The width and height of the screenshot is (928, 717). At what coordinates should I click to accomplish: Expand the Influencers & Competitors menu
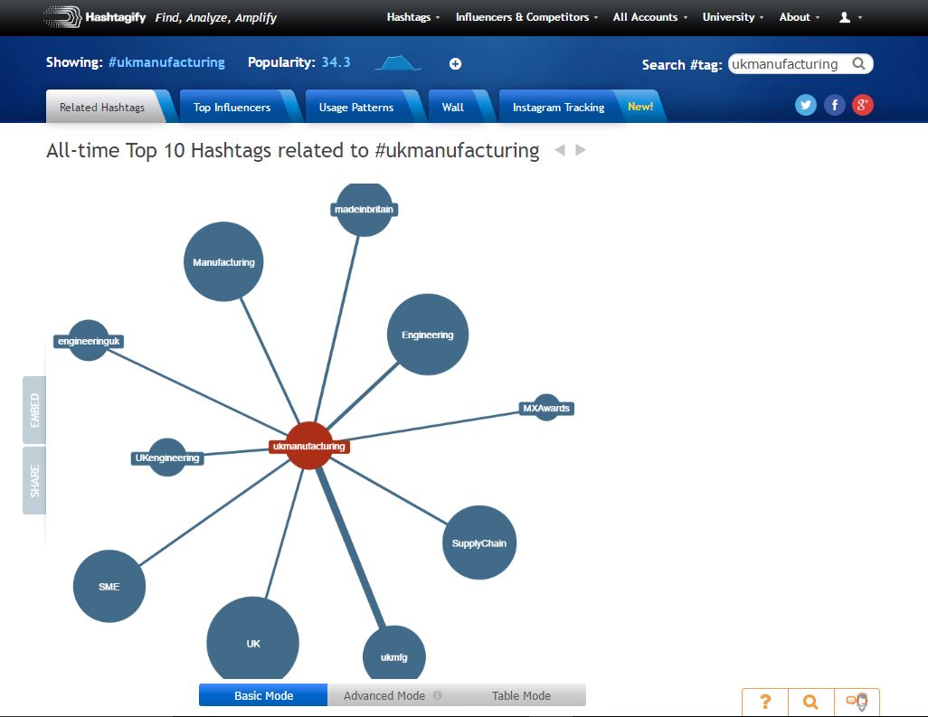pyautogui.click(x=525, y=17)
